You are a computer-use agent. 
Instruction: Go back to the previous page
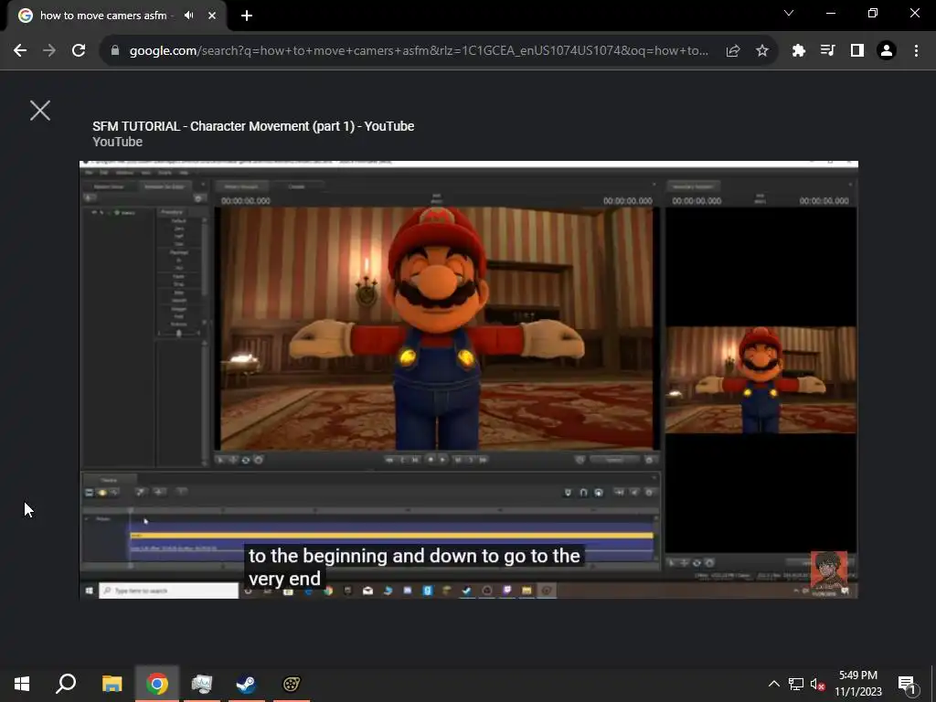pyautogui.click(x=20, y=51)
